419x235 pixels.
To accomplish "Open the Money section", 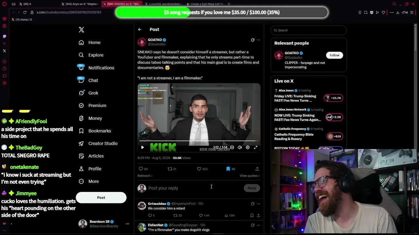I will coord(90,118).
